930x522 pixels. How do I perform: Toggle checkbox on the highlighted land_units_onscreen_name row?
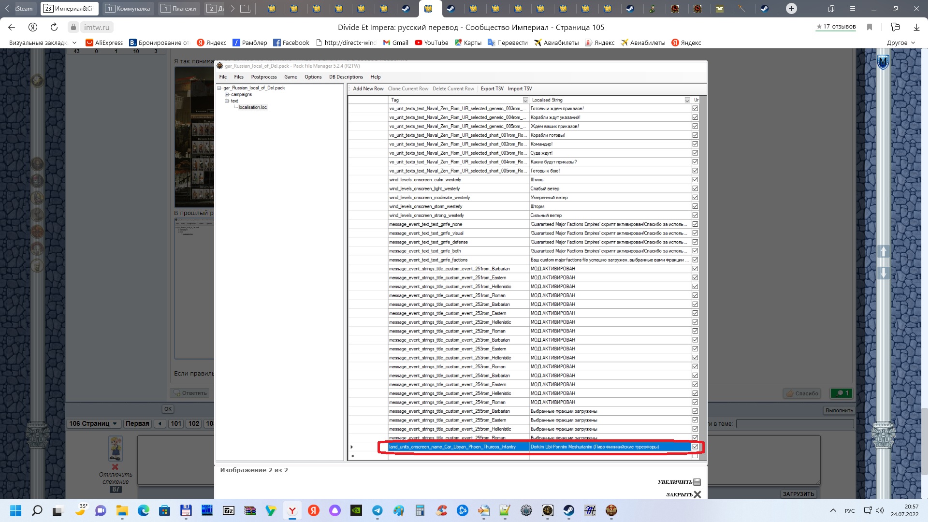click(x=695, y=447)
